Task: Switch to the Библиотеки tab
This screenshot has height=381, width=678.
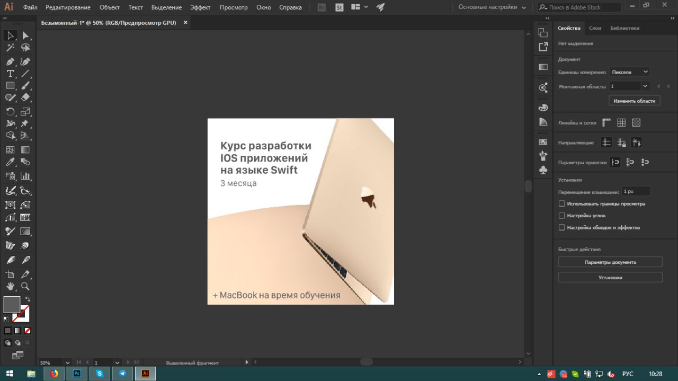Action: tap(625, 28)
